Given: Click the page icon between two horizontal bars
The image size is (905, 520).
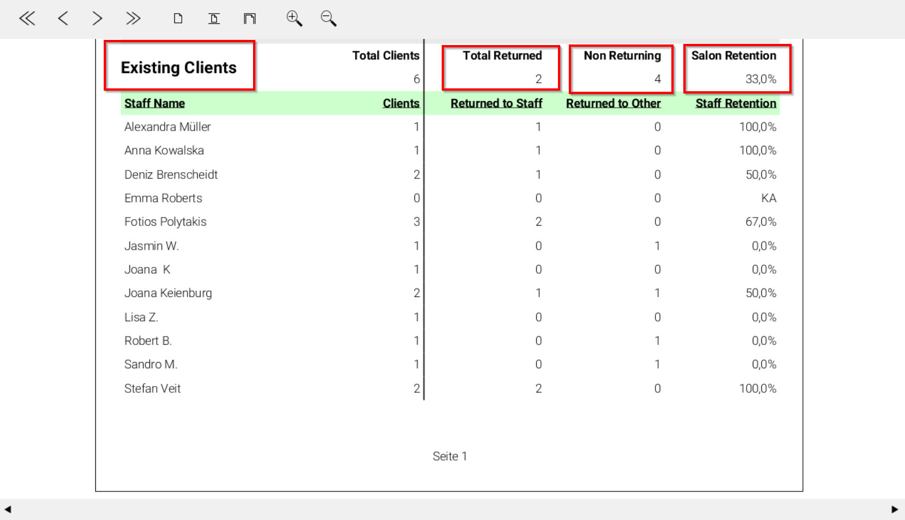Looking at the screenshot, I should [x=214, y=19].
